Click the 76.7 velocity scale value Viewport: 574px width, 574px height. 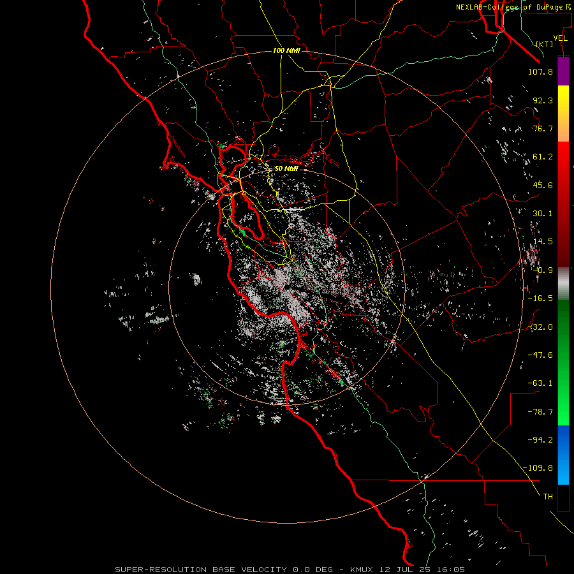(x=543, y=128)
